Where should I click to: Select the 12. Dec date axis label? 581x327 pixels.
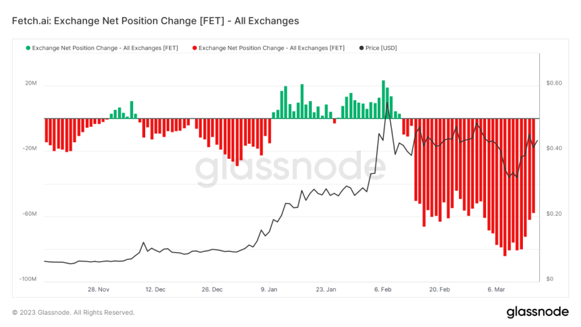coord(155,289)
